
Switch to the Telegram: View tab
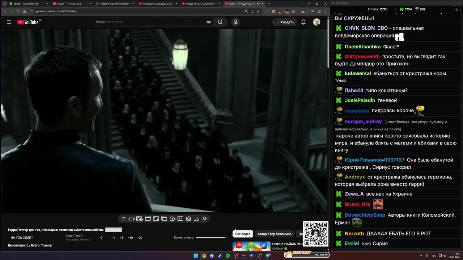pos(114,4)
